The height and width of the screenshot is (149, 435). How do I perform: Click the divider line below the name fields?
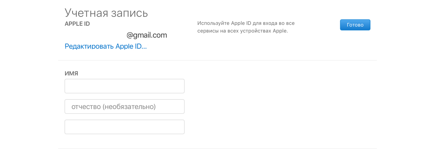[217, 148]
